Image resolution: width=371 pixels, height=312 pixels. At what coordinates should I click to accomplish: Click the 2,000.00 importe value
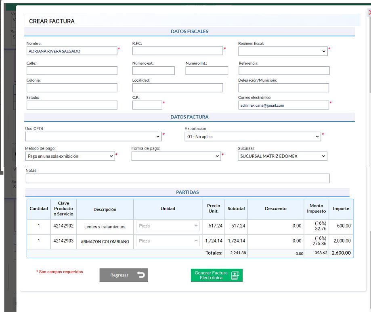click(x=342, y=241)
